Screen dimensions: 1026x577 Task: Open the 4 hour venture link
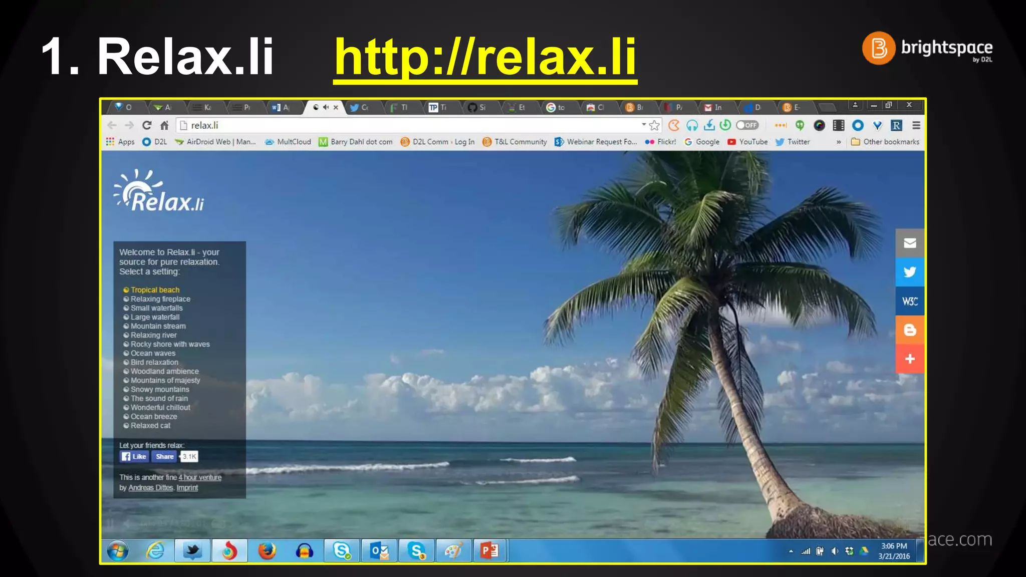click(x=200, y=477)
